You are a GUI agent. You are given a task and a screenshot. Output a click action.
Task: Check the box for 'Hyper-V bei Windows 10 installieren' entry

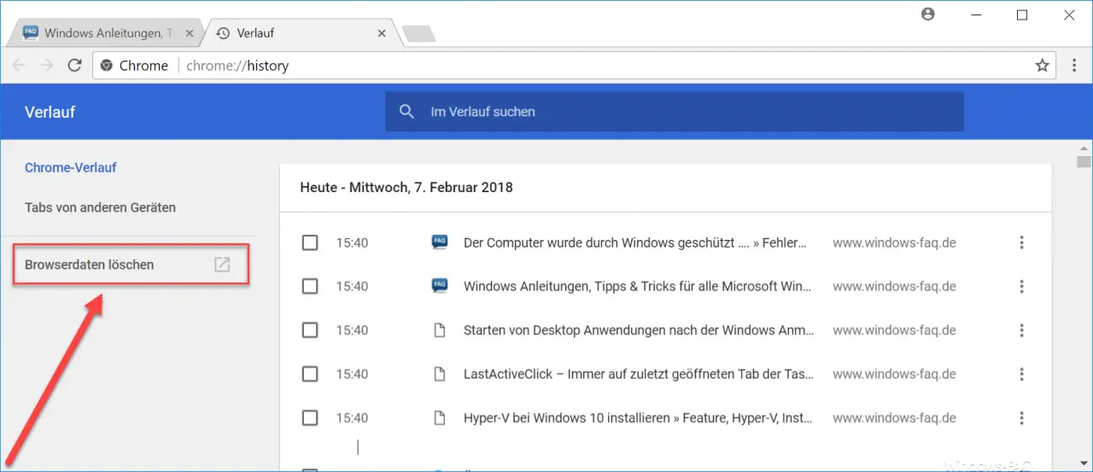click(x=310, y=418)
